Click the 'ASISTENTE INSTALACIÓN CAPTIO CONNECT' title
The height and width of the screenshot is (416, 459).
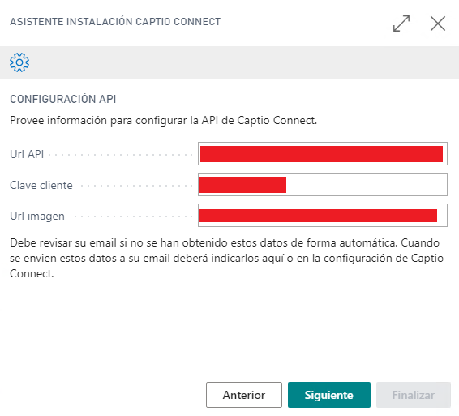[115, 22]
